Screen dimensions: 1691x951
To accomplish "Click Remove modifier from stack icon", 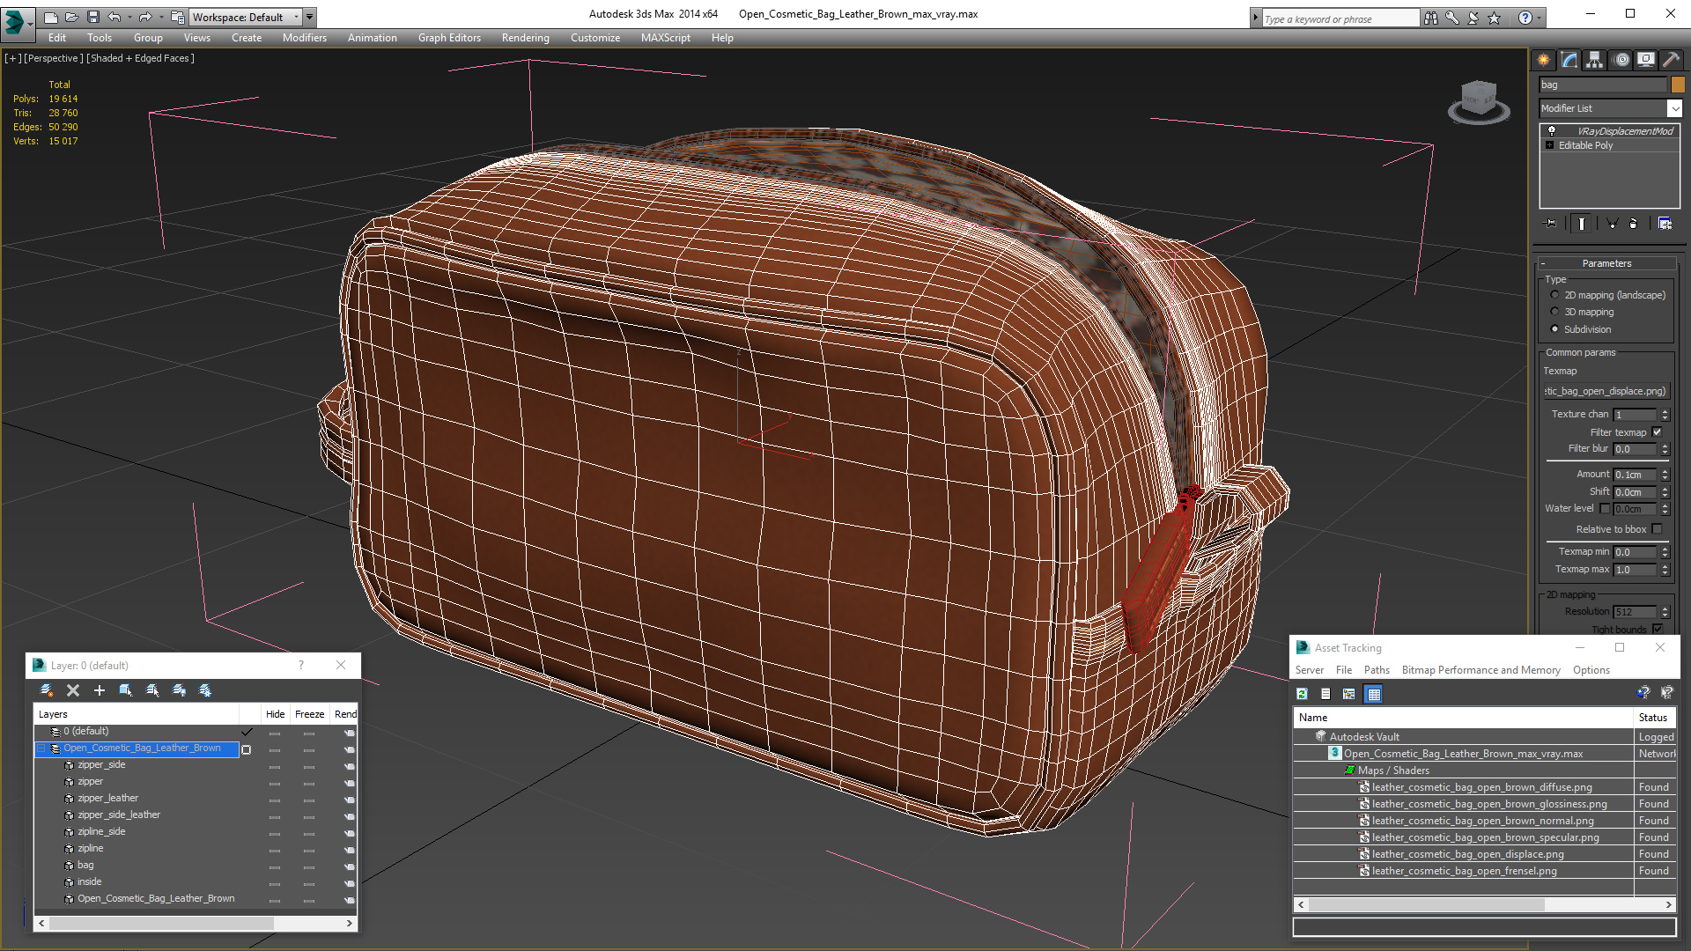I will [1633, 224].
